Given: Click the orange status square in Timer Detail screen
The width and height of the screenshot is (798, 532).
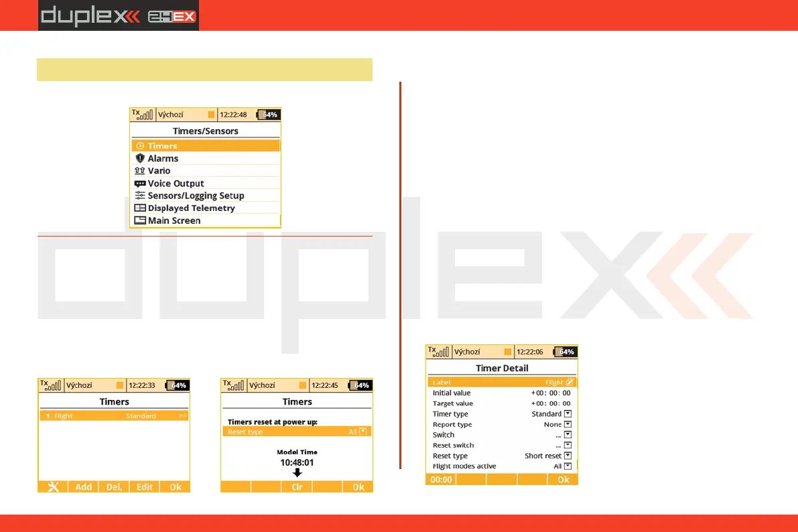Looking at the screenshot, I should tap(507, 352).
